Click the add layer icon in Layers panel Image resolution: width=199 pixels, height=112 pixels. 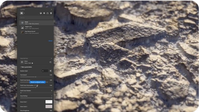pos(22,13)
